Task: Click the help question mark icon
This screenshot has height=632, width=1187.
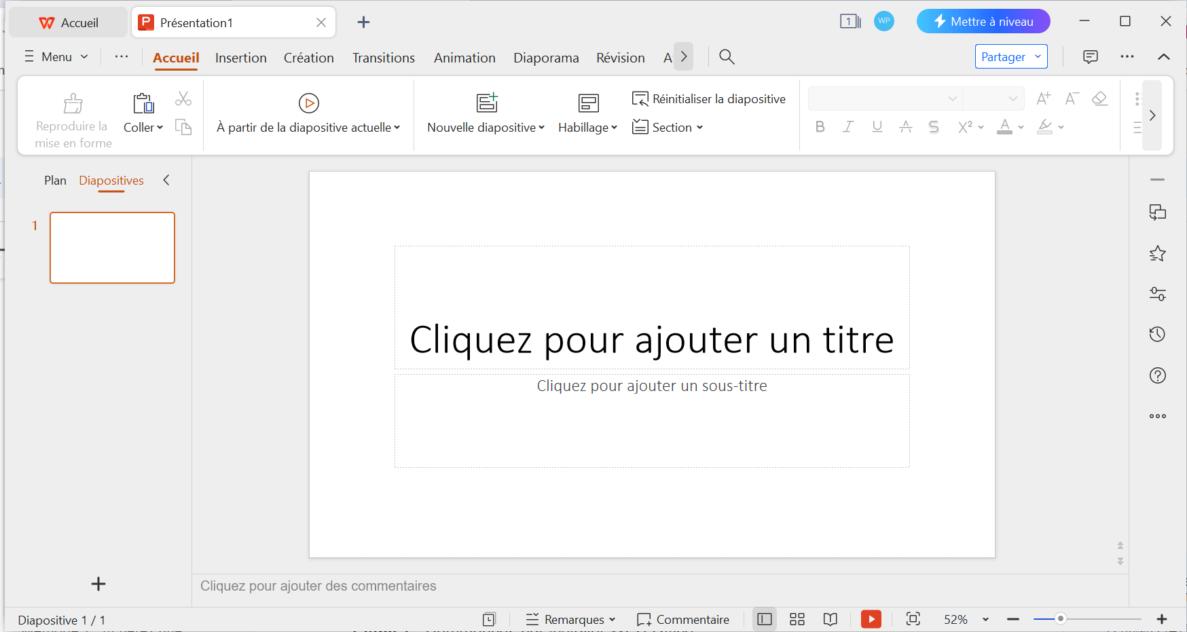Action: [x=1157, y=375]
